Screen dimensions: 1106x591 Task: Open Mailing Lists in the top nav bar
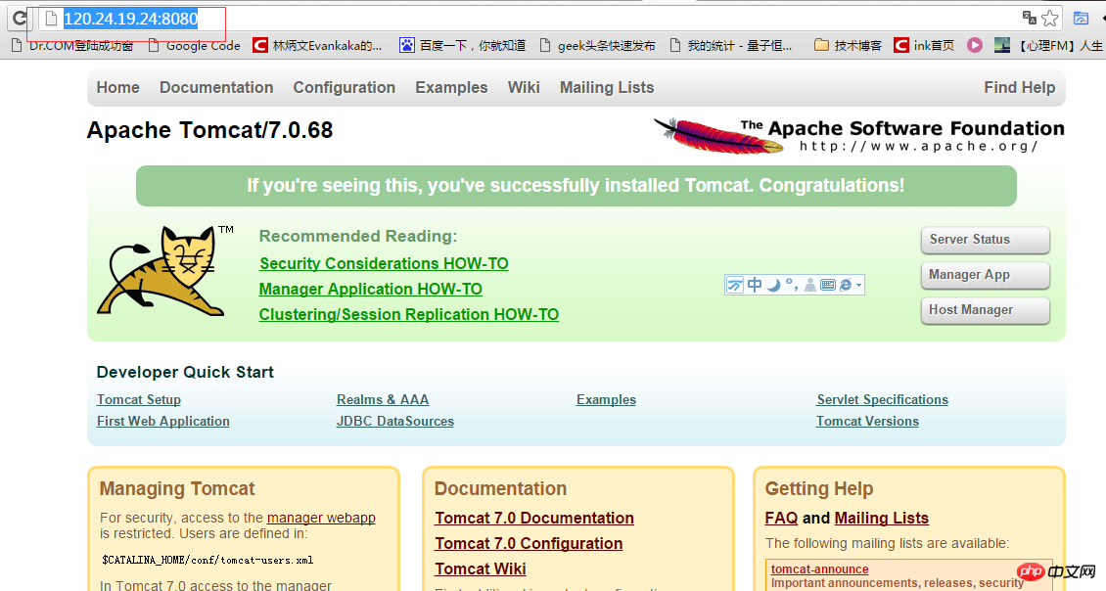click(607, 87)
